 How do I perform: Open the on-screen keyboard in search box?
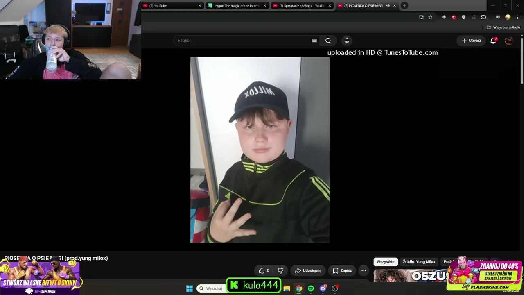point(314,41)
